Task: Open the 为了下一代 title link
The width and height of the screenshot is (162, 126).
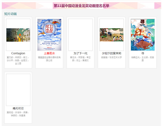Action: coord(80,53)
